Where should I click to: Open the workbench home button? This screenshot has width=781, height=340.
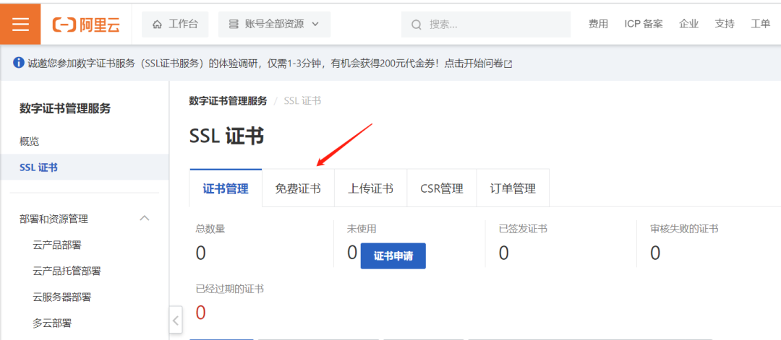[175, 25]
